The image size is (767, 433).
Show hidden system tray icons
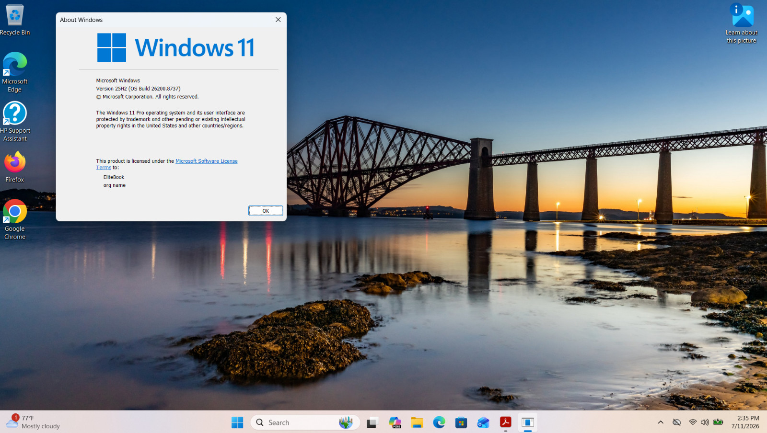click(661, 422)
